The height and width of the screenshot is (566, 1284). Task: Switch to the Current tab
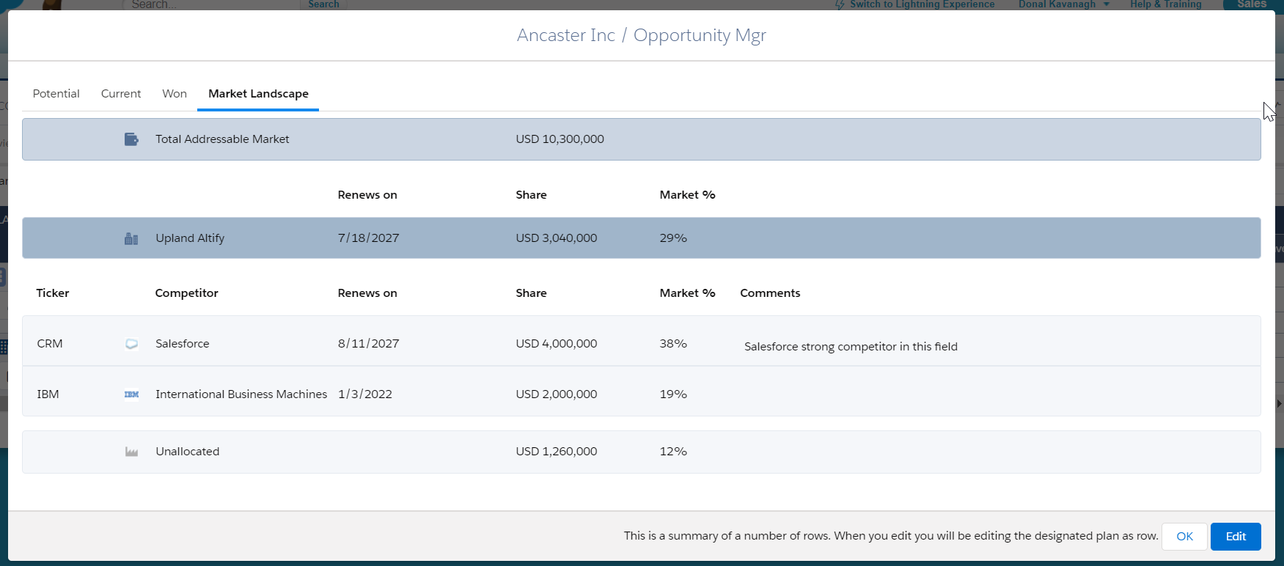click(121, 94)
